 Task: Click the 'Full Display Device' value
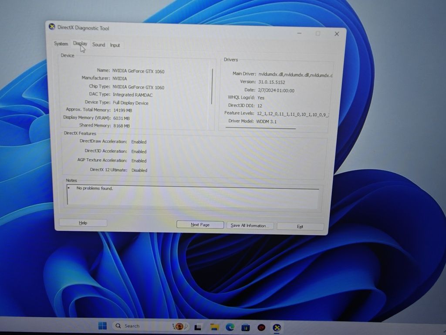131,103
